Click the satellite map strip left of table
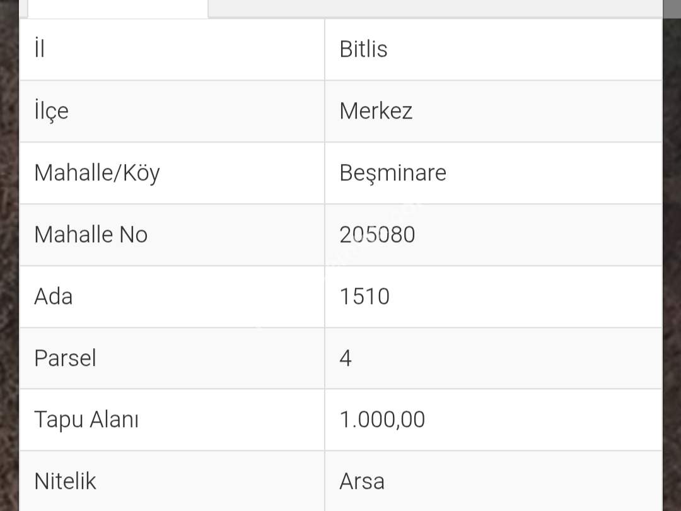The image size is (681, 511). (9, 252)
